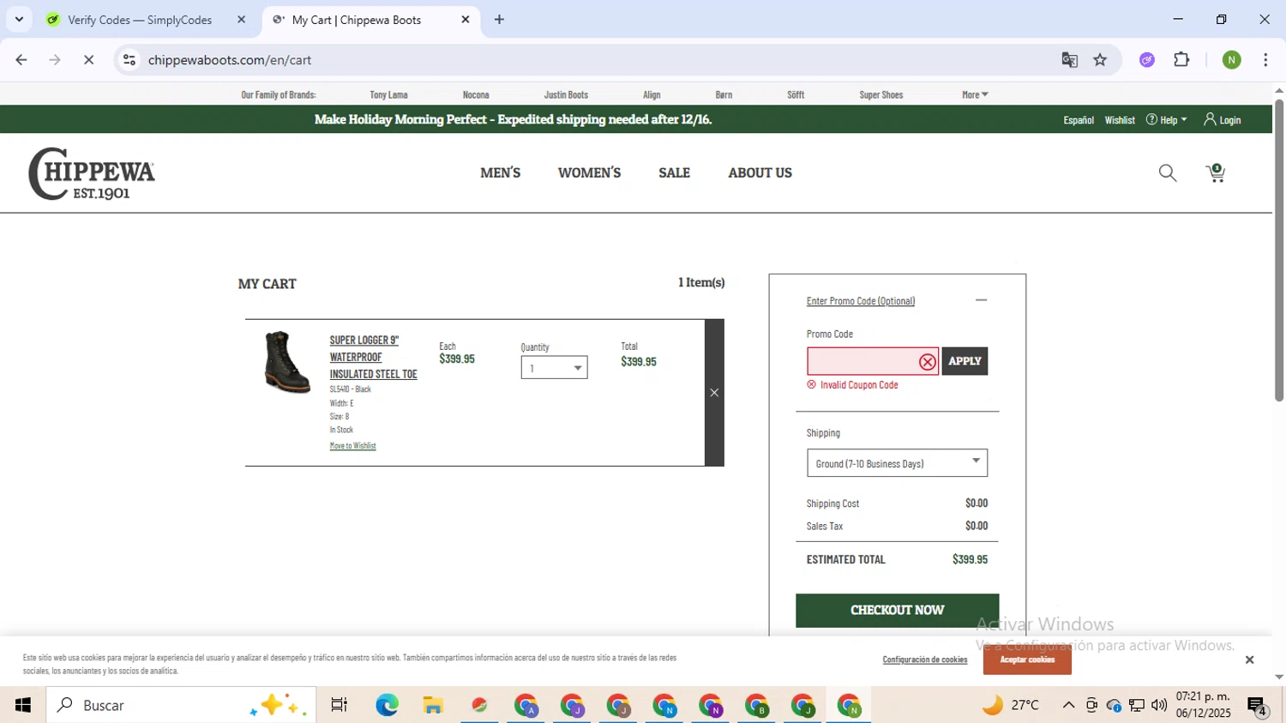The height and width of the screenshot is (723, 1286).
Task: Open Task View in the taskbar
Action: click(340, 705)
